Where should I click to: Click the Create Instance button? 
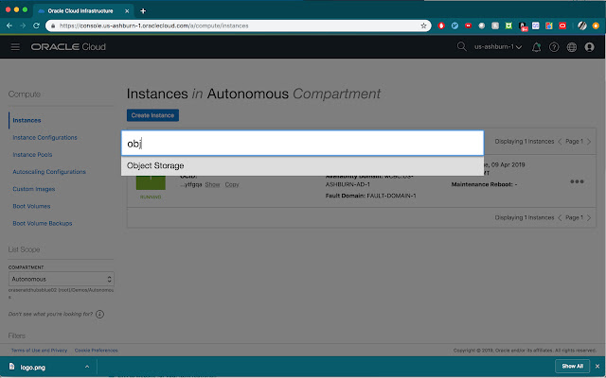[x=151, y=115]
